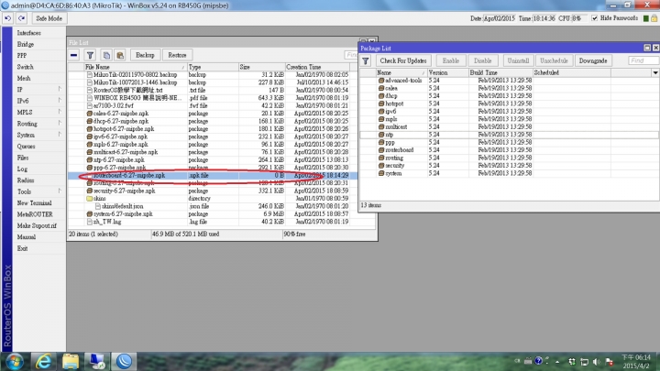The image size is (660, 371).
Task: Click the Backup button in File List
Action: (145, 55)
